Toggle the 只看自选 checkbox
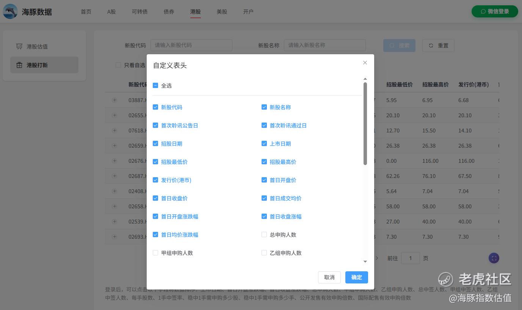Viewport: 522px width, 310px height. [x=118, y=65]
